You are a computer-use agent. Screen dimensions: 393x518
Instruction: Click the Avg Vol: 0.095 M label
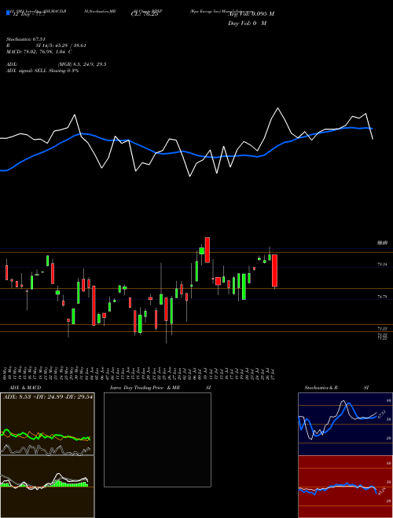[251, 14]
